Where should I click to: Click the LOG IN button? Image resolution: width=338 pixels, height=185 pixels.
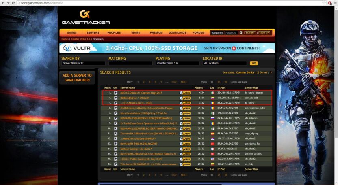(250, 33)
